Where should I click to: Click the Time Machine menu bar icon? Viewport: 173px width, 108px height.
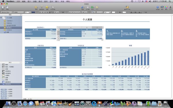pos(132,1)
